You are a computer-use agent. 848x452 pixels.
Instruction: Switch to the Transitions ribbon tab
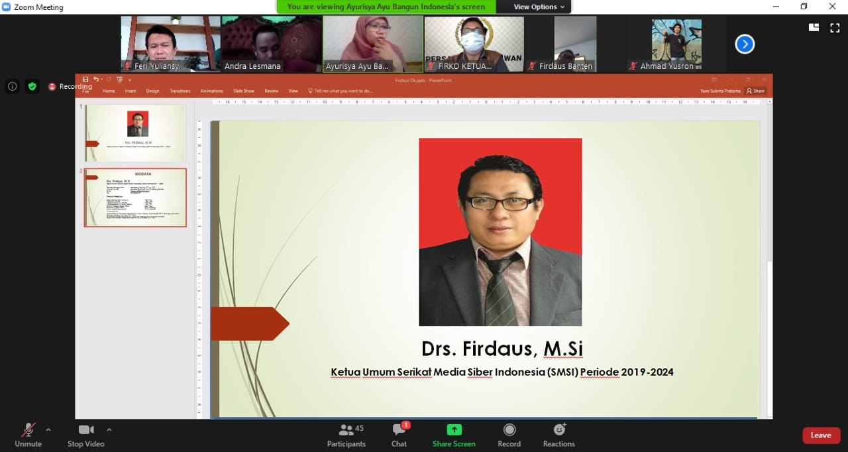(180, 91)
